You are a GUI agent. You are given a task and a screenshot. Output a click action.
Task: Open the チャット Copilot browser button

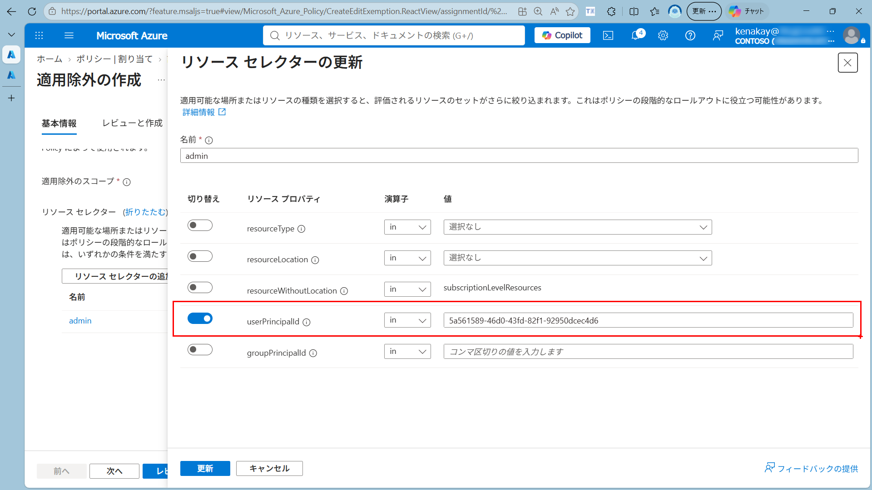747,11
